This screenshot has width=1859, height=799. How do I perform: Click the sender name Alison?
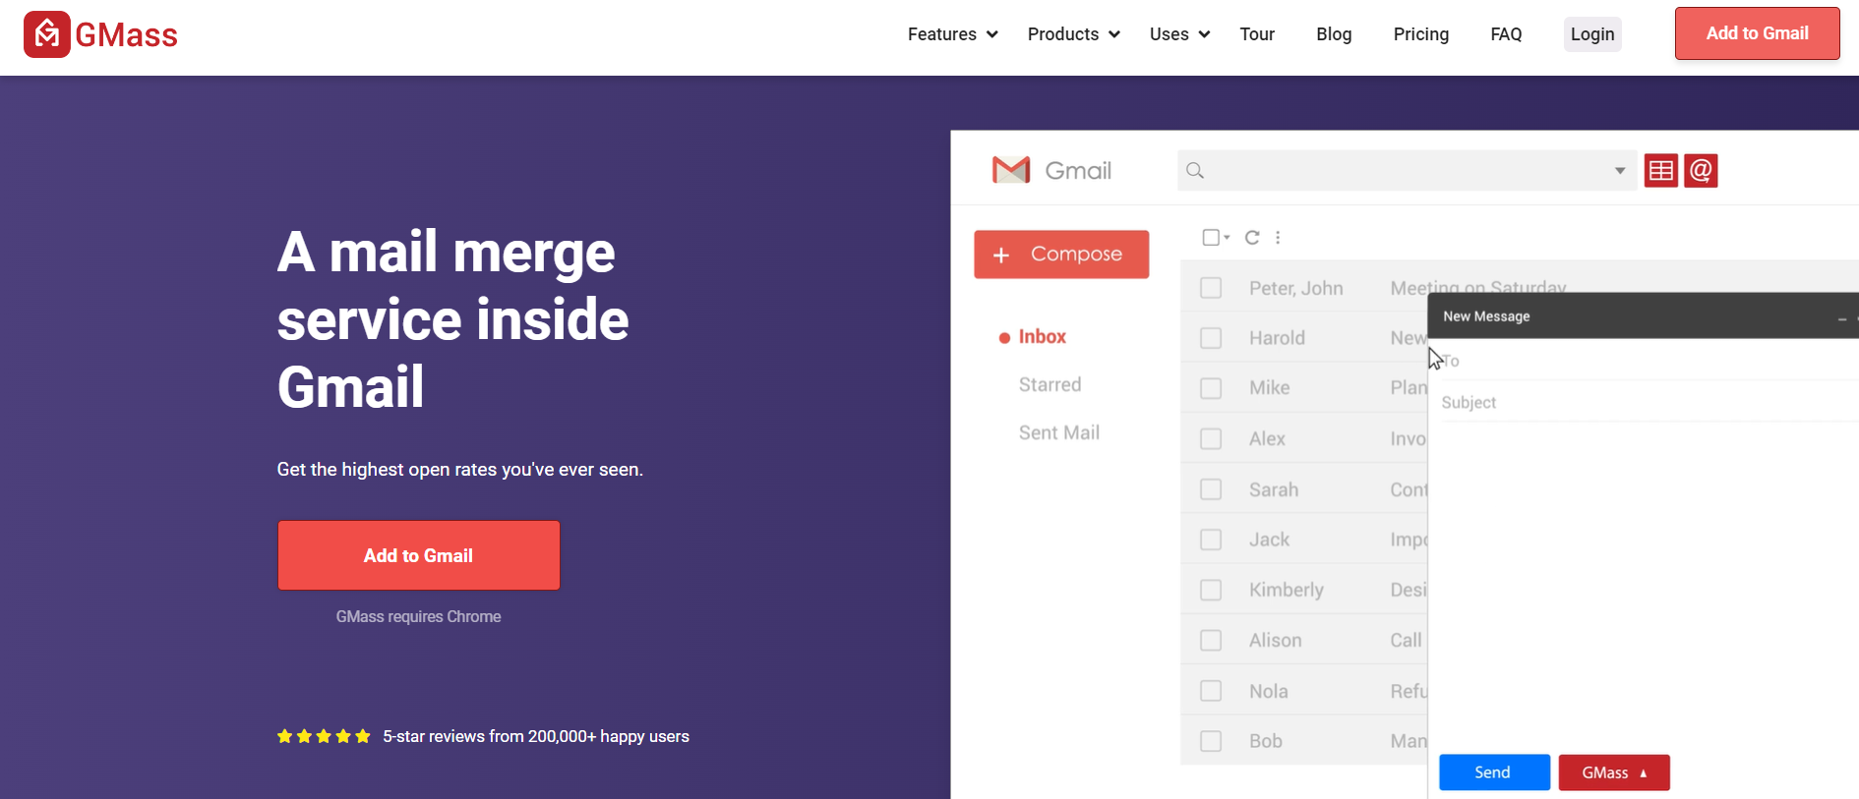coord(1275,641)
